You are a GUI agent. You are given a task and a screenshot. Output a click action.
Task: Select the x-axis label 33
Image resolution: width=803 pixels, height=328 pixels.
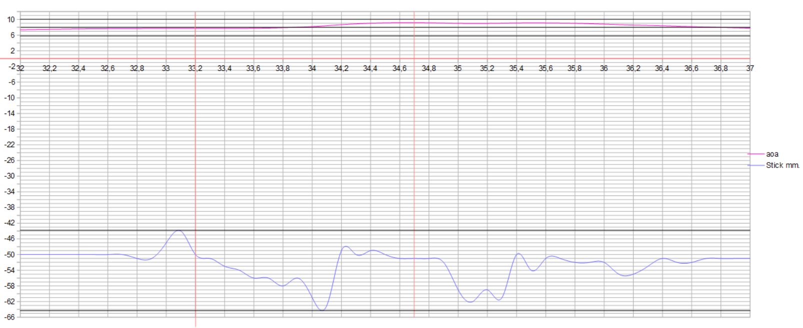166,68
